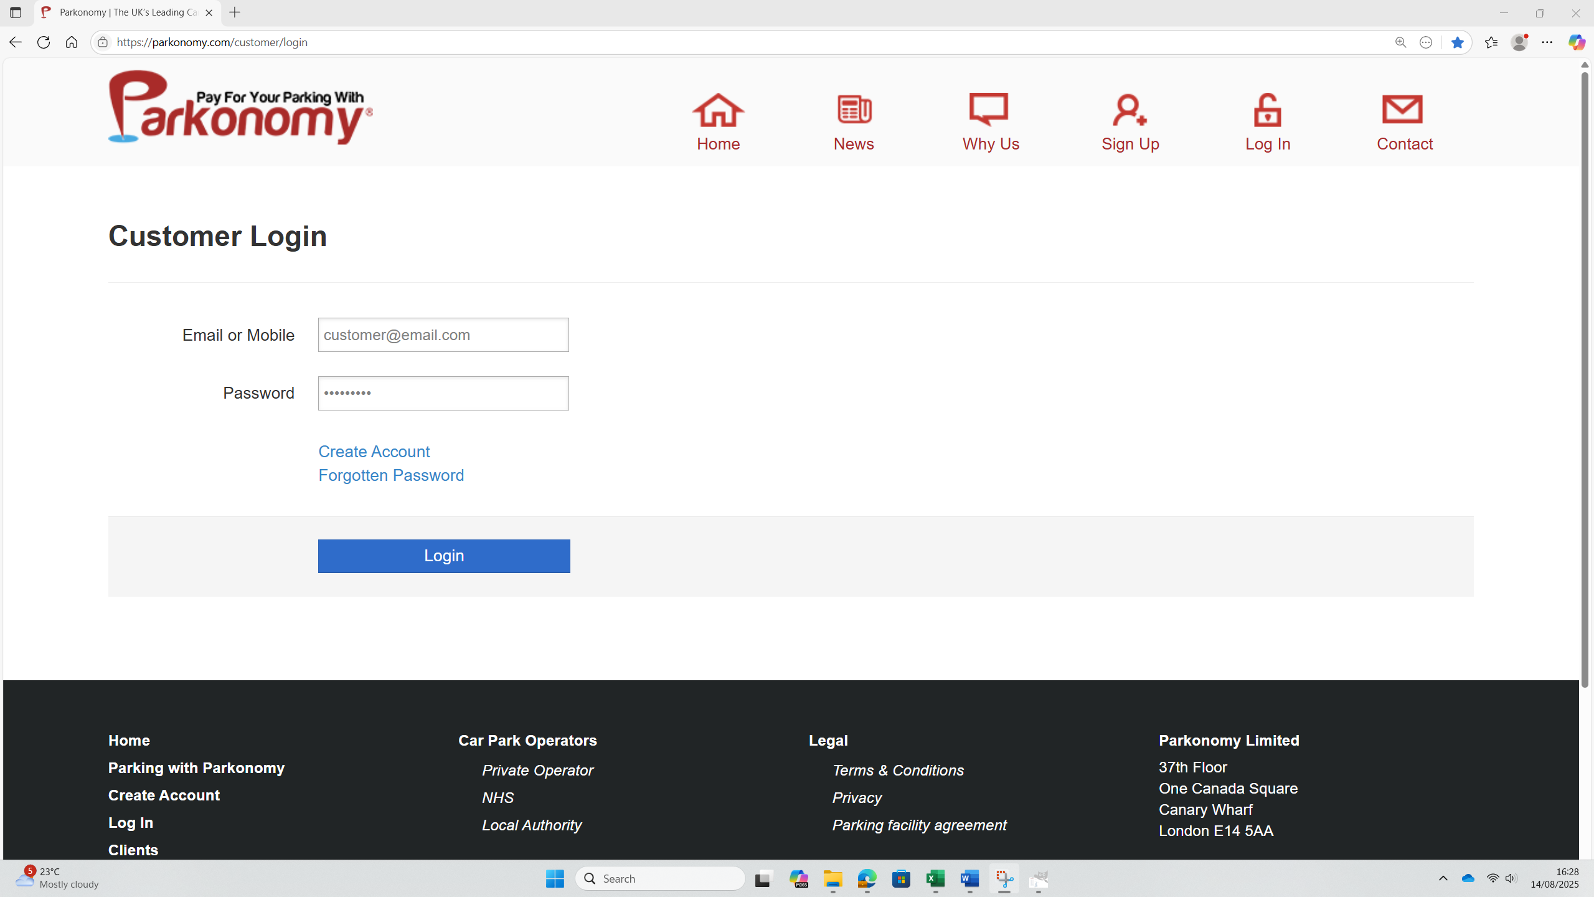The width and height of the screenshot is (1594, 897).
Task: Click the Sign Up person icon
Action: pos(1129,110)
